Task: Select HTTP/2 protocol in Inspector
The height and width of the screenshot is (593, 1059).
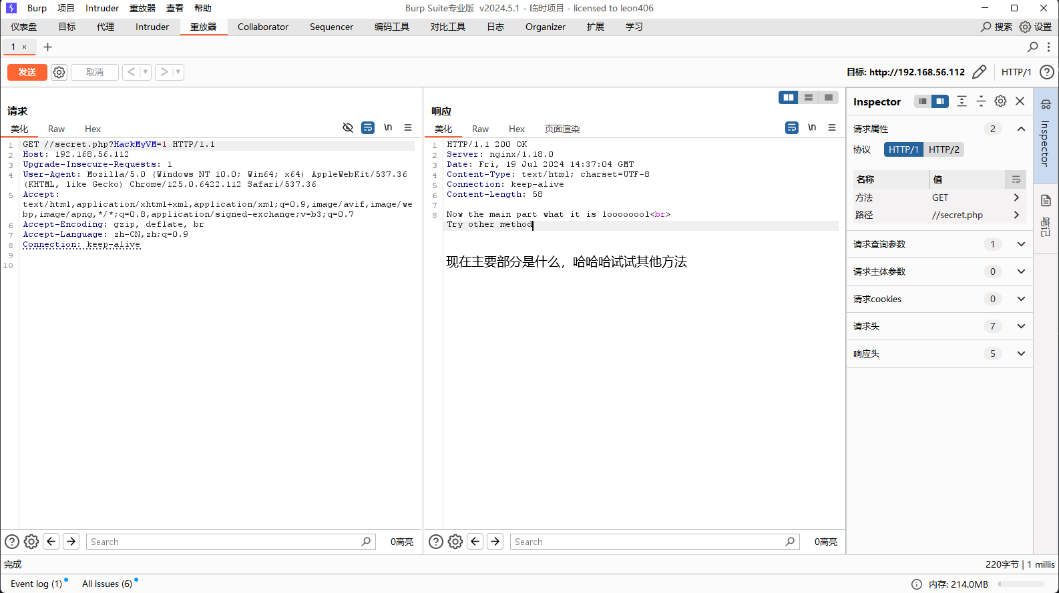Action: point(943,149)
